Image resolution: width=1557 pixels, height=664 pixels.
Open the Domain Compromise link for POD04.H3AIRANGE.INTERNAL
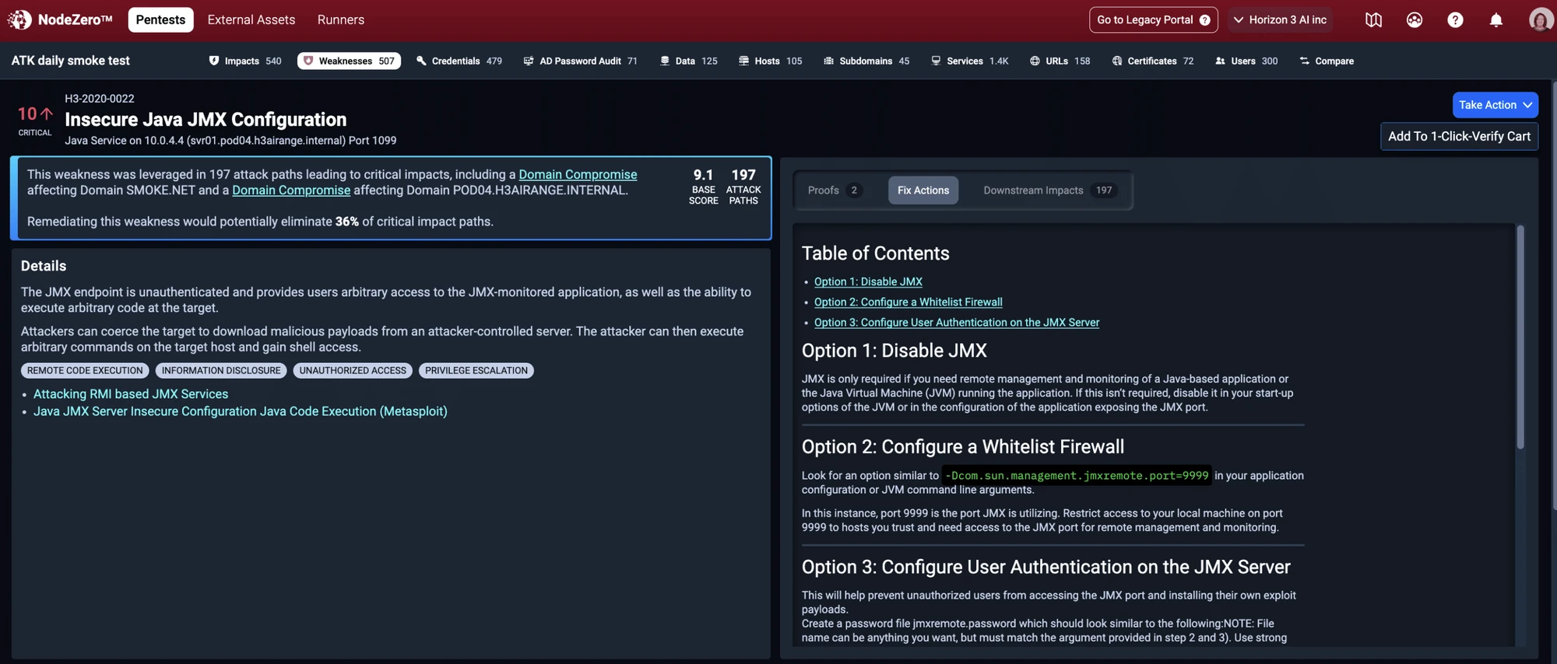coord(291,190)
